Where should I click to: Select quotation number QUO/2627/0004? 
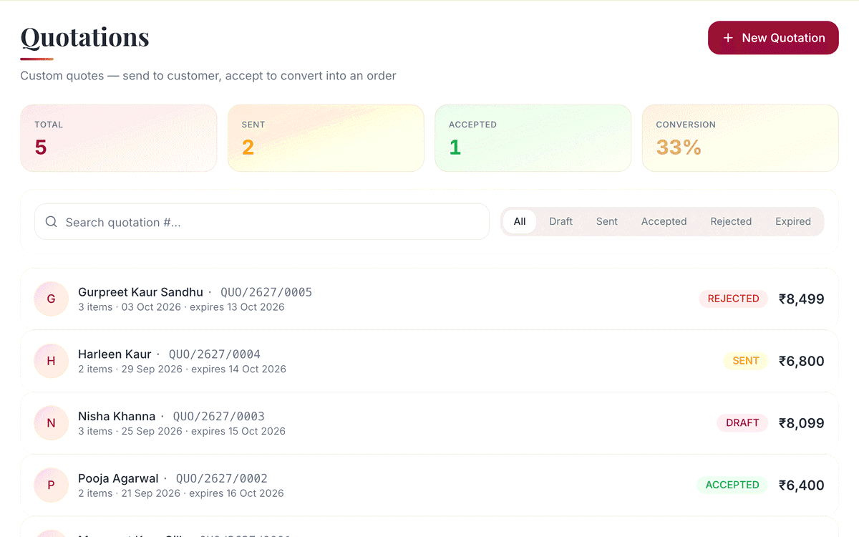pos(215,354)
